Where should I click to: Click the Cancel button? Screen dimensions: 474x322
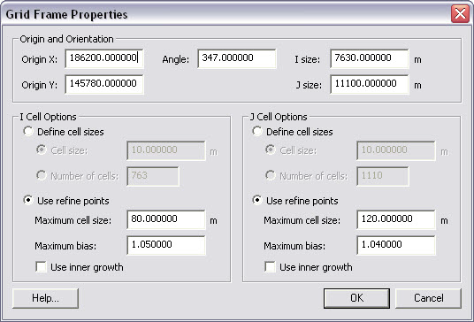click(x=428, y=298)
